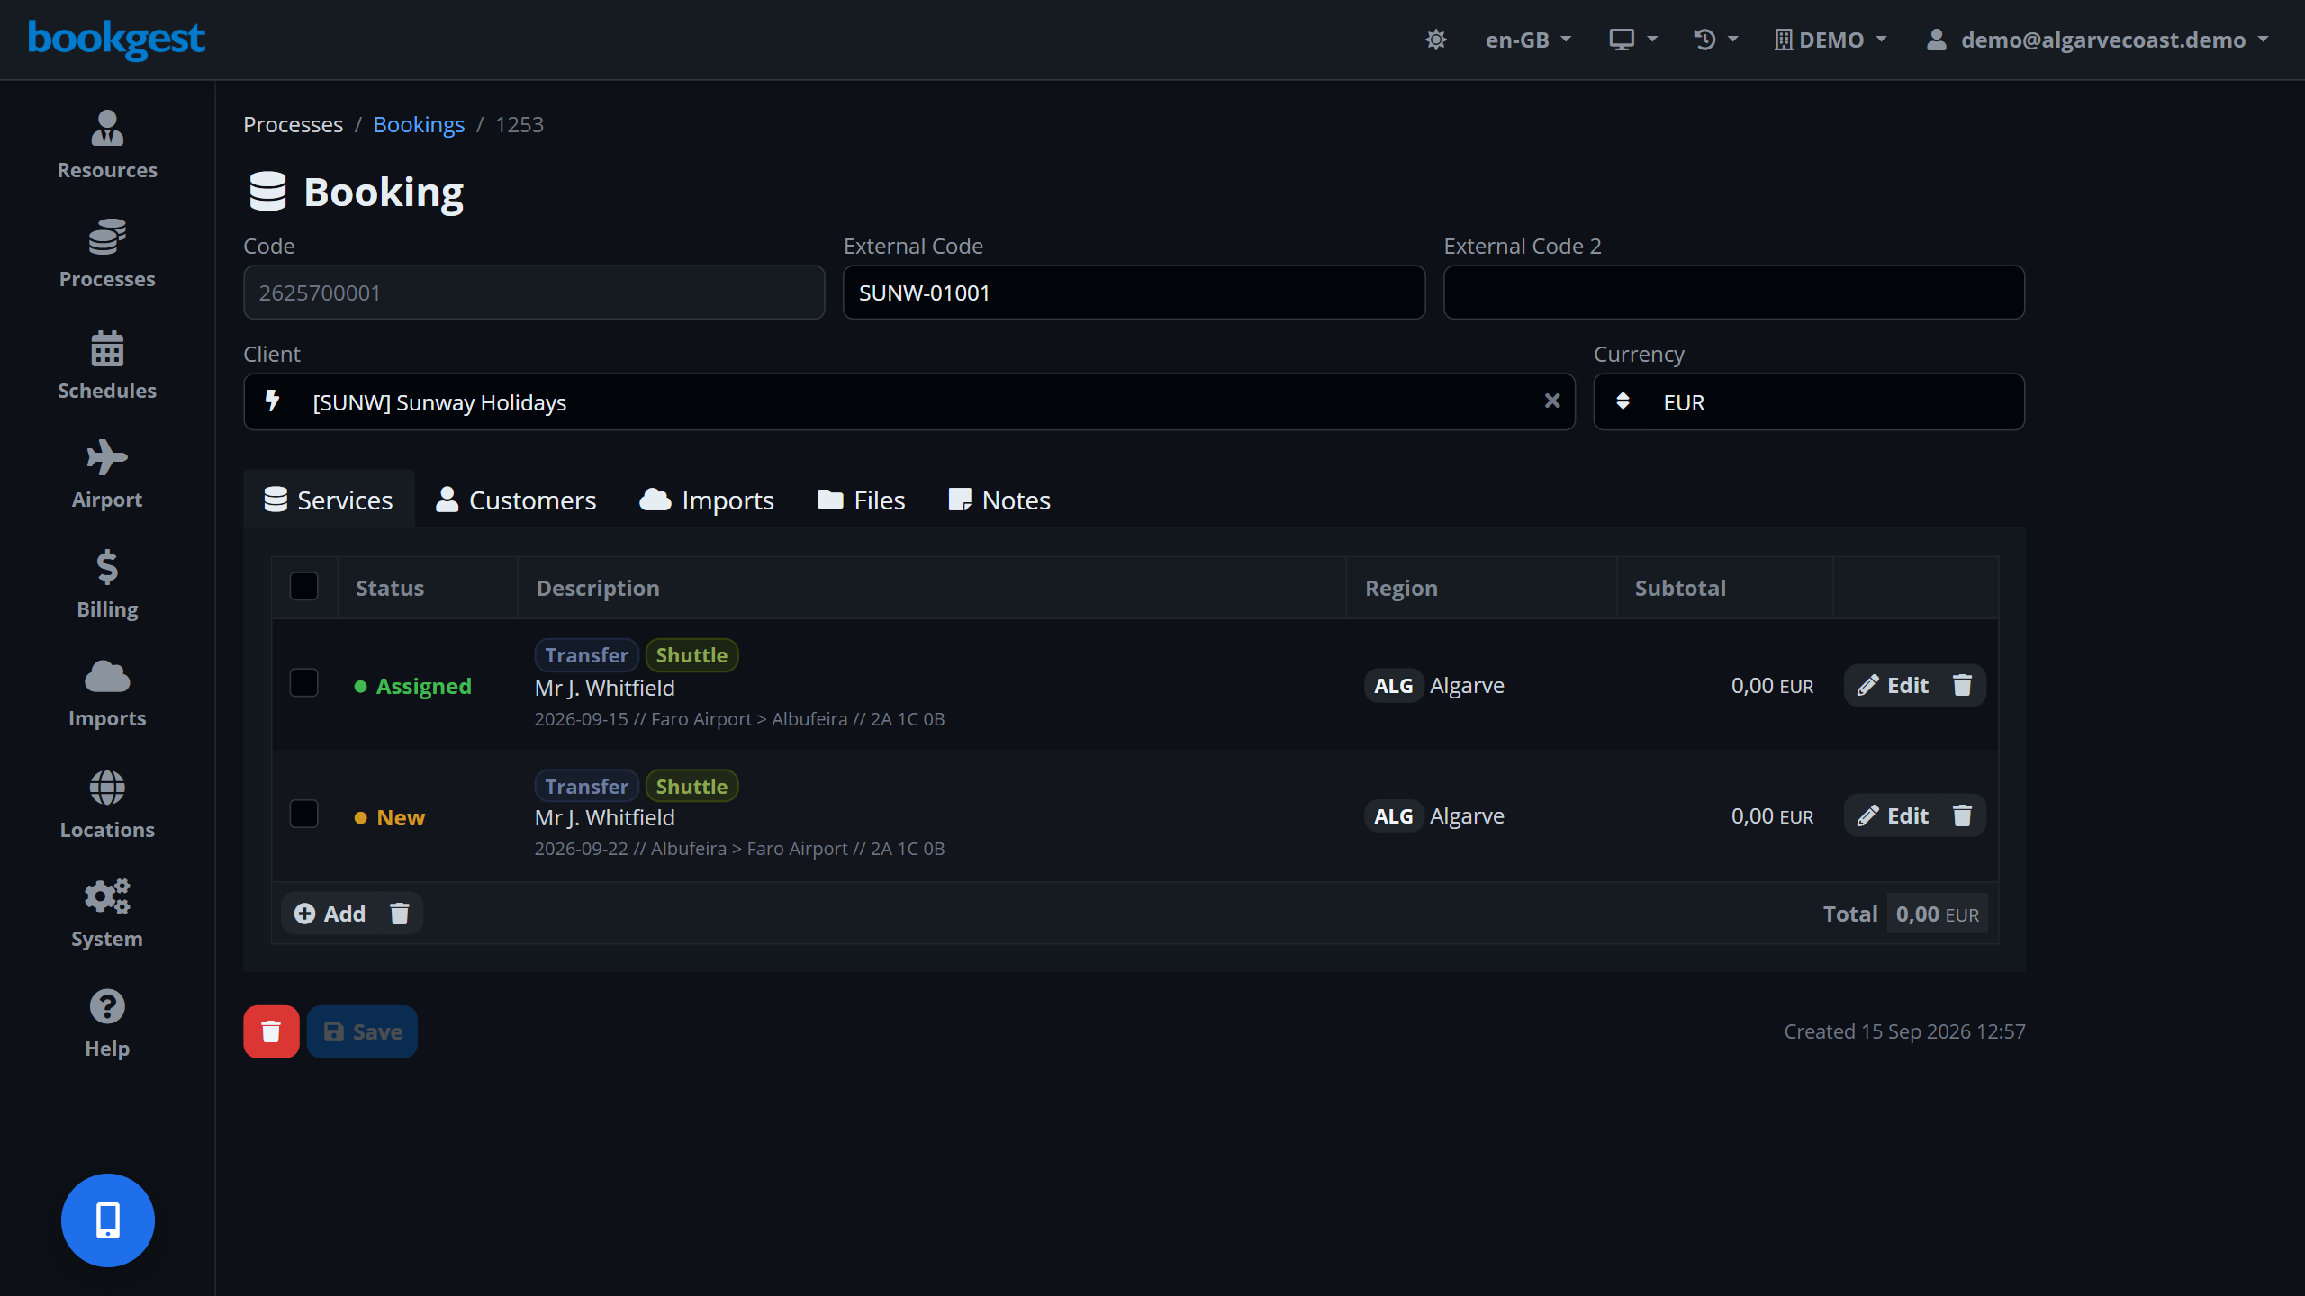
Task: Open the Schedules calendar section
Action: coord(107,365)
